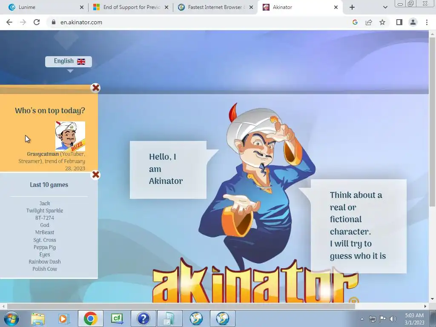Image resolution: width=436 pixels, height=327 pixels.
Task: Open the Google icon in the address bar
Action: (x=355, y=22)
